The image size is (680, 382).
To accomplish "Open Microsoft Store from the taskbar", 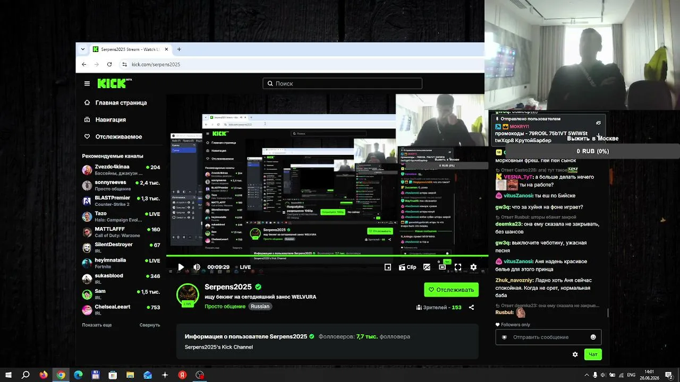I will (113, 375).
